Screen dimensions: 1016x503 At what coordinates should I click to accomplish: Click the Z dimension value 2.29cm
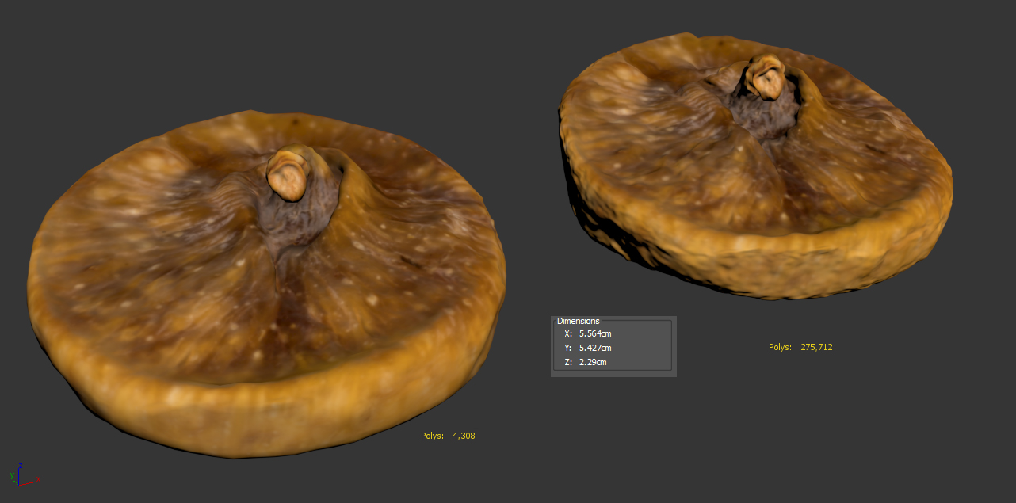point(592,362)
